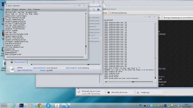Viewport: 193px width, 108px height.
Task: Click the RU language indicator in tray
Action: pyautogui.click(x=141, y=105)
